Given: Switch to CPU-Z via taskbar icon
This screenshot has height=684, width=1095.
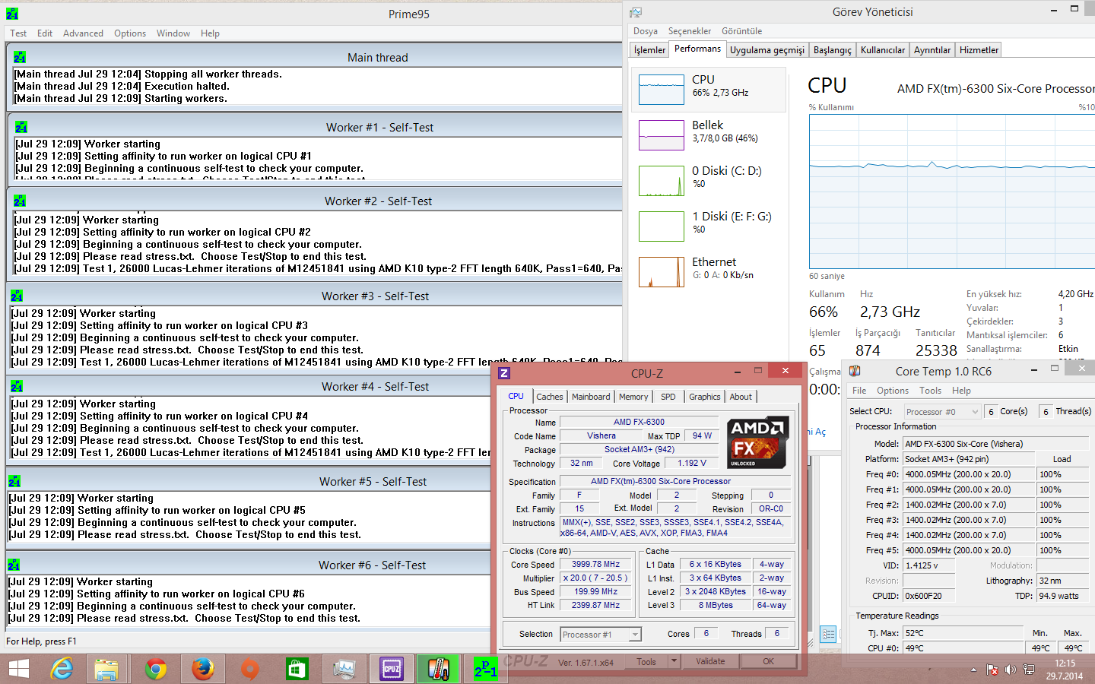Looking at the screenshot, I should tap(392, 669).
